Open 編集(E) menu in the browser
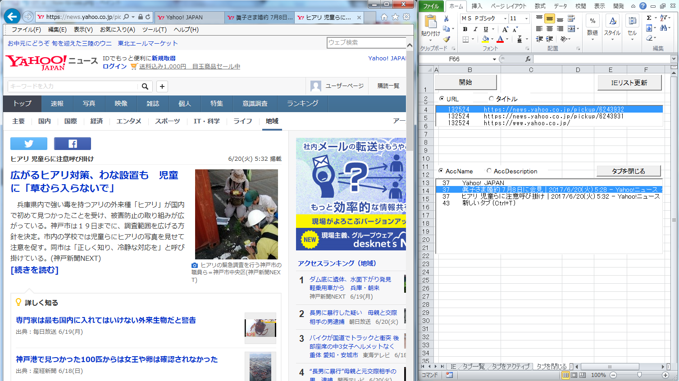Image resolution: width=679 pixels, height=381 pixels. coord(57,29)
